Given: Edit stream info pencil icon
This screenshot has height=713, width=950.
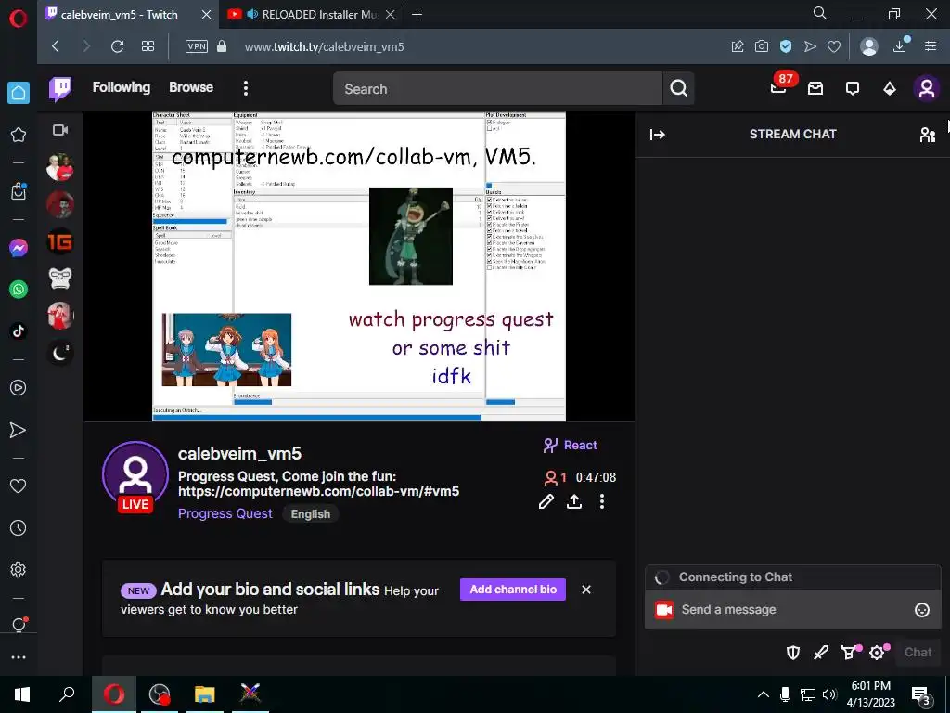Looking at the screenshot, I should [x=546, y=501].
